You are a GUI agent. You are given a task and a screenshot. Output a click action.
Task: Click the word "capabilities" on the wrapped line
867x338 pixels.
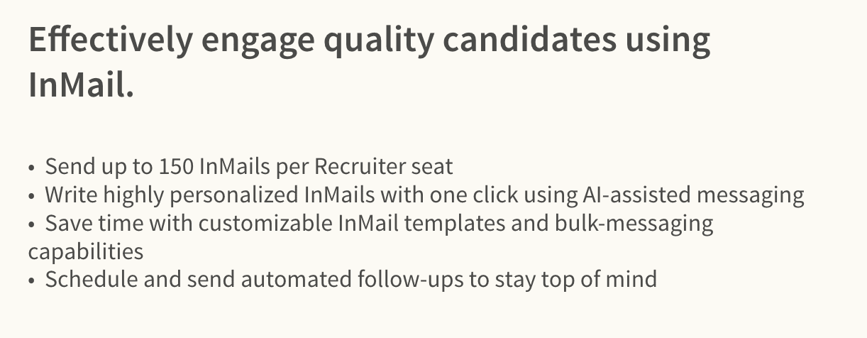[x=86, y=251]
